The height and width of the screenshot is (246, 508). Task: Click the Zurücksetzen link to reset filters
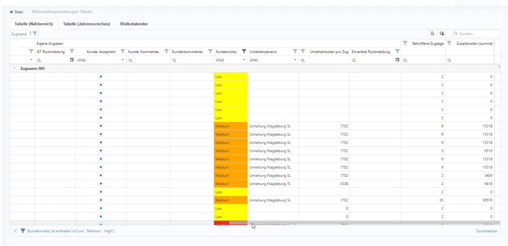tap(487, 231)
